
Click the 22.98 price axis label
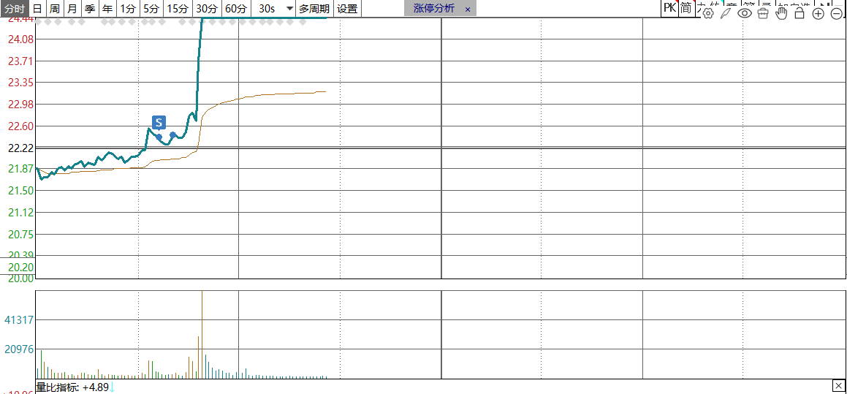tap(20, 105)
